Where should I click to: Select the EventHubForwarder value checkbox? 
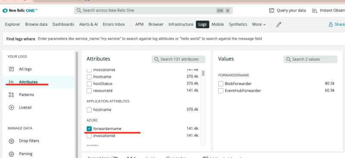[x=221, y=91]
